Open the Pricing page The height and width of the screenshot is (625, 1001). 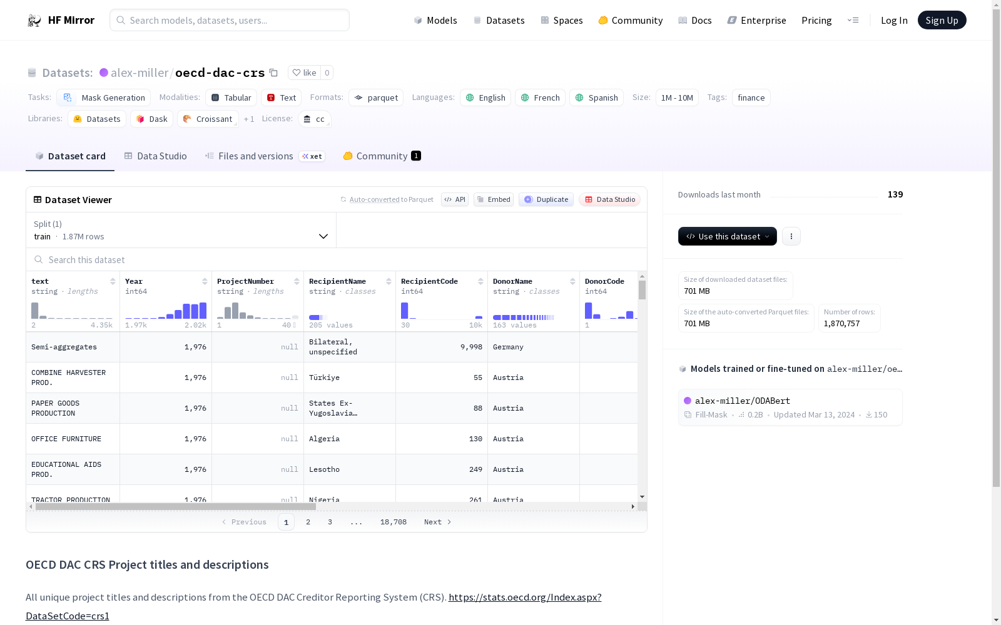(816, 21)
